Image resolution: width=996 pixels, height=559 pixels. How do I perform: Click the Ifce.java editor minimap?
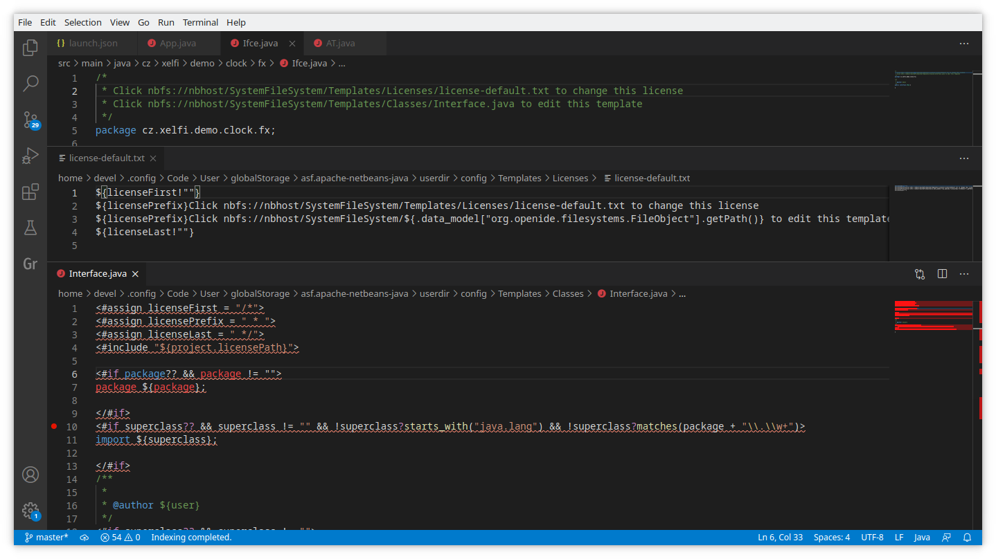933,107
